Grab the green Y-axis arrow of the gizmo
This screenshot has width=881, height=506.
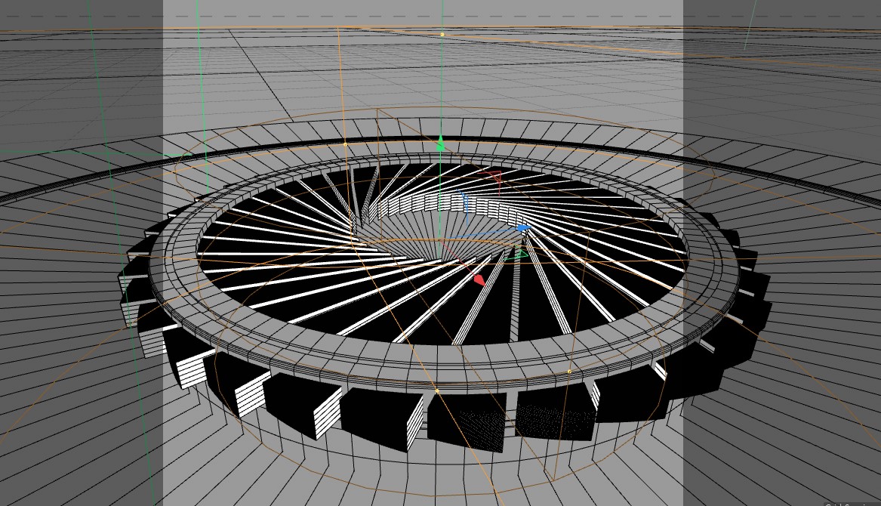pos(441,143)
